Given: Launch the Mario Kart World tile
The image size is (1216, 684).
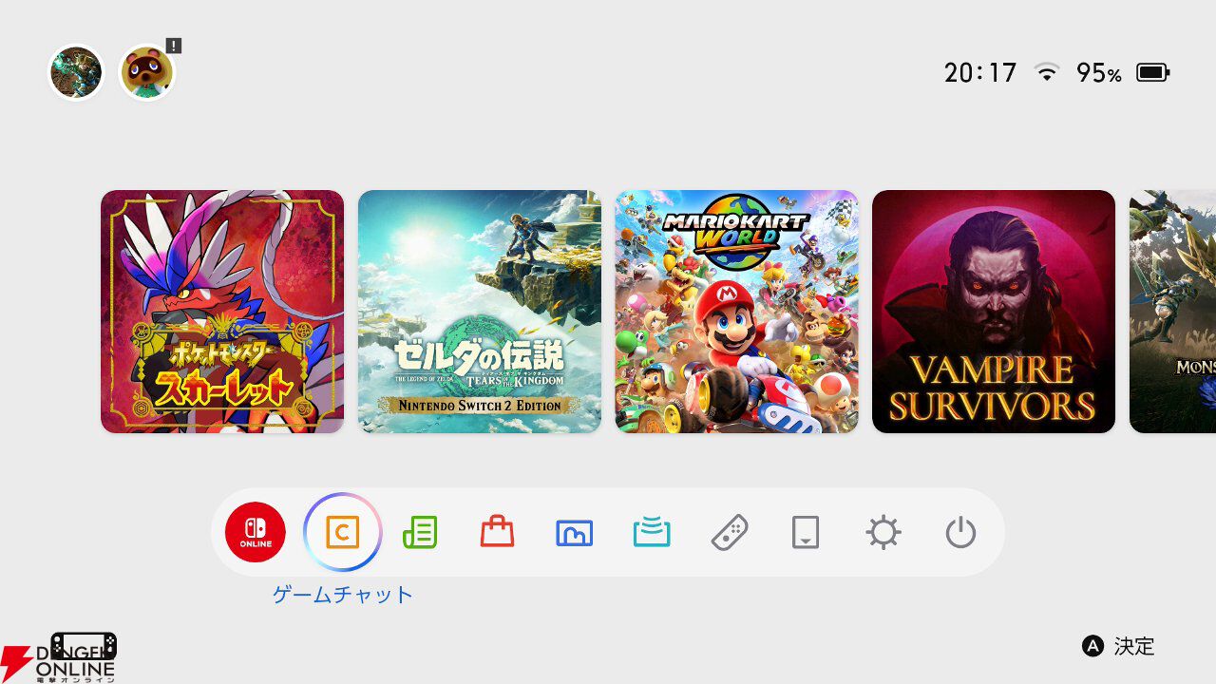Looking at the screenshot, I should click(x=737, y=312).
